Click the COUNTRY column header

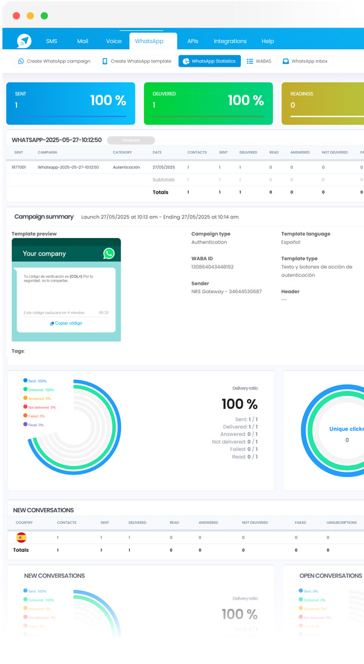click(x=24, y=523)
